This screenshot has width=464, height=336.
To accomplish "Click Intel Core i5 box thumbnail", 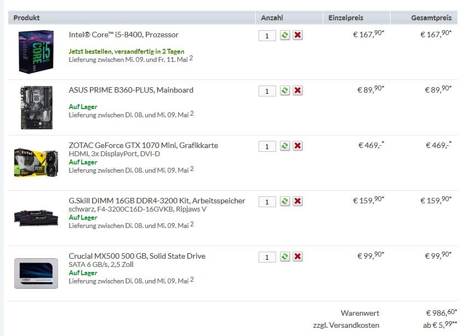I will 36,52.
